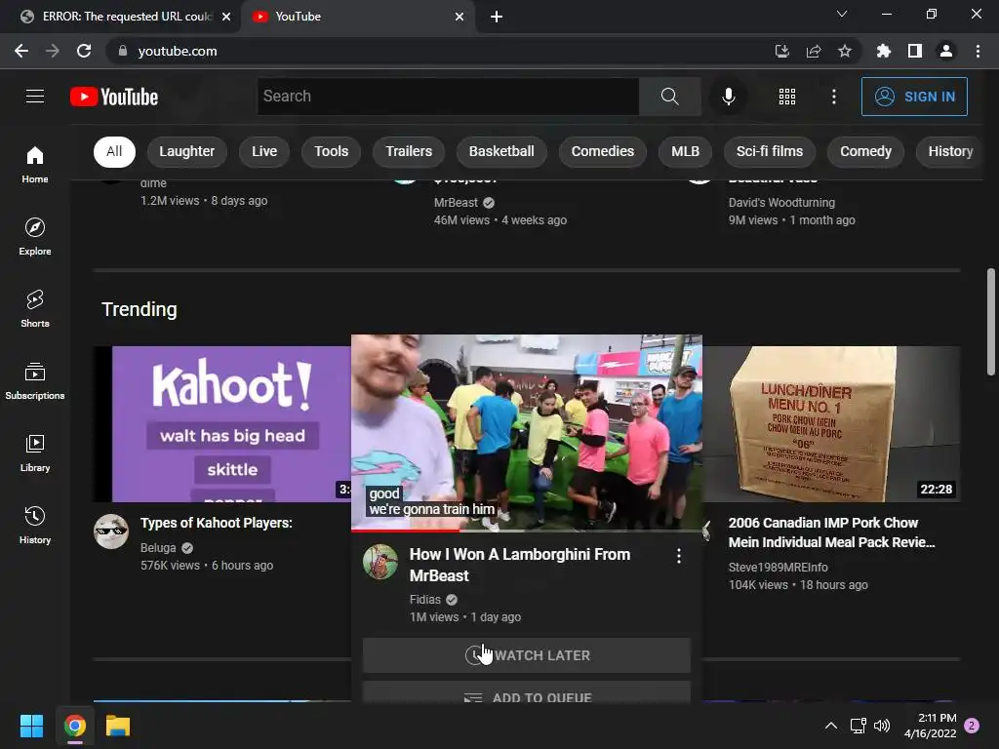Image resolution: width=999 pixels, height=749 pixels.
Task: Select the Sci-fi films filter chip
Action: tap(770, 151)
